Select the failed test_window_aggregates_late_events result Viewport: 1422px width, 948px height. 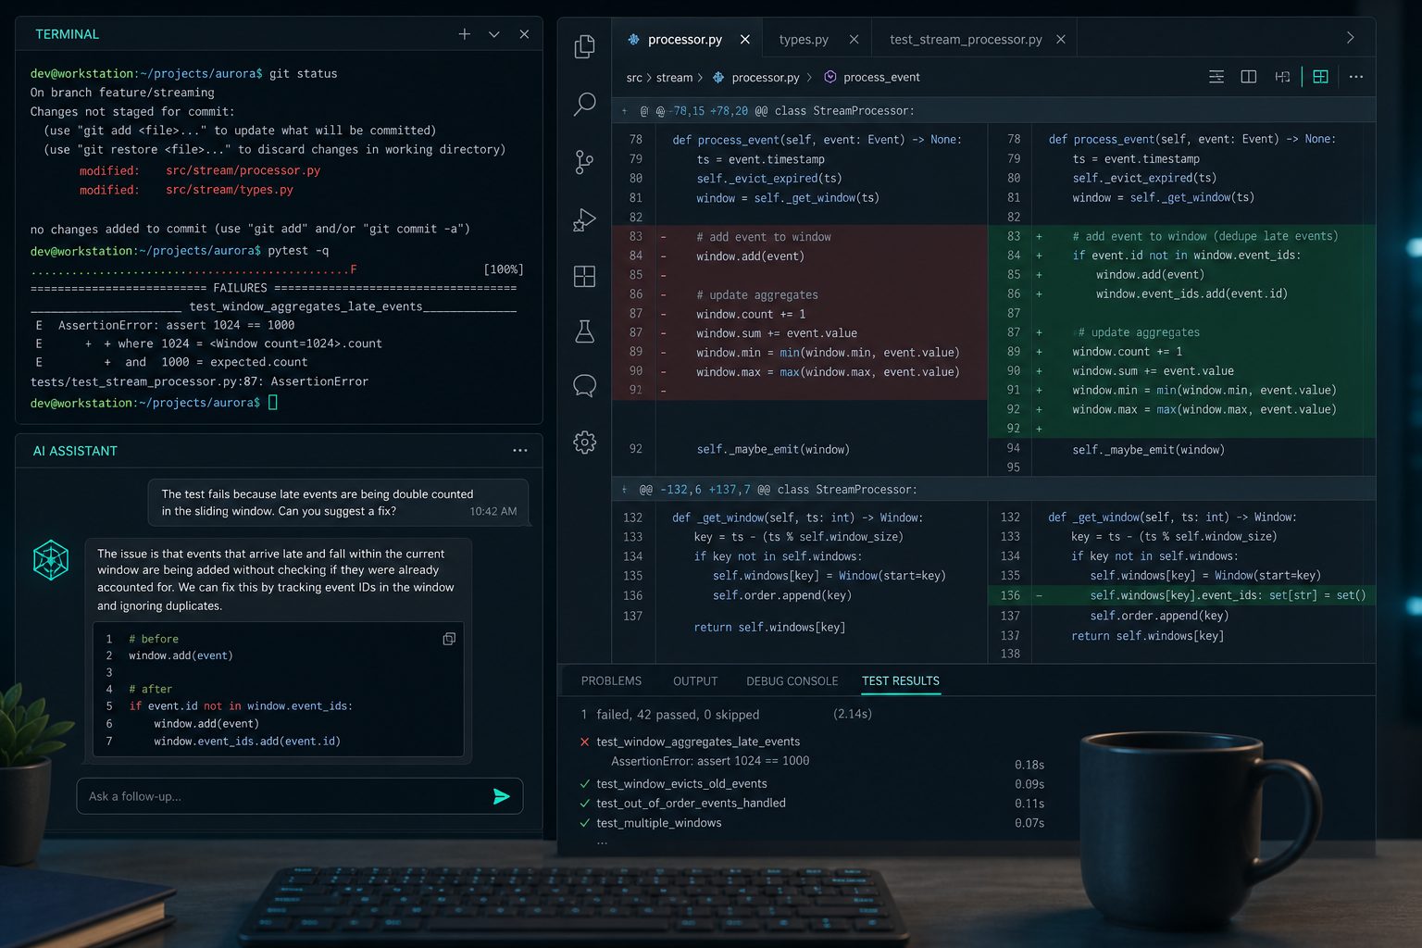click(698, 742)
